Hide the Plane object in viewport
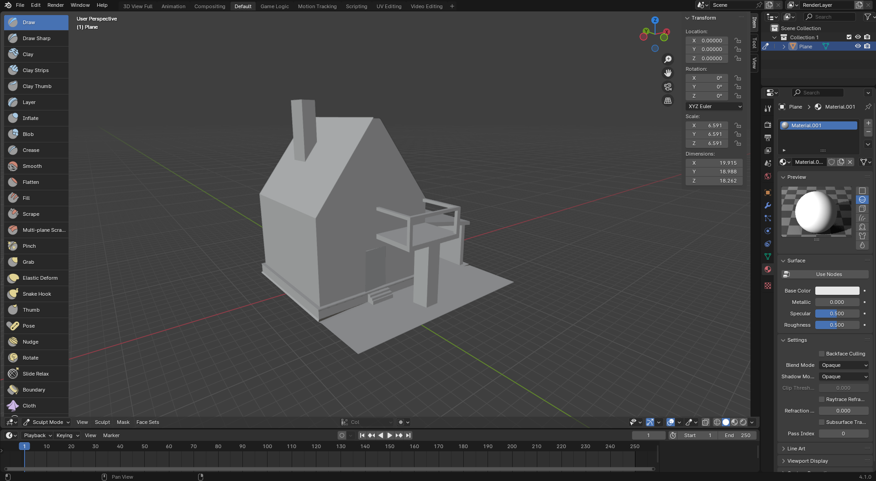The image size is (876, 481). click(x=858, y=47)
